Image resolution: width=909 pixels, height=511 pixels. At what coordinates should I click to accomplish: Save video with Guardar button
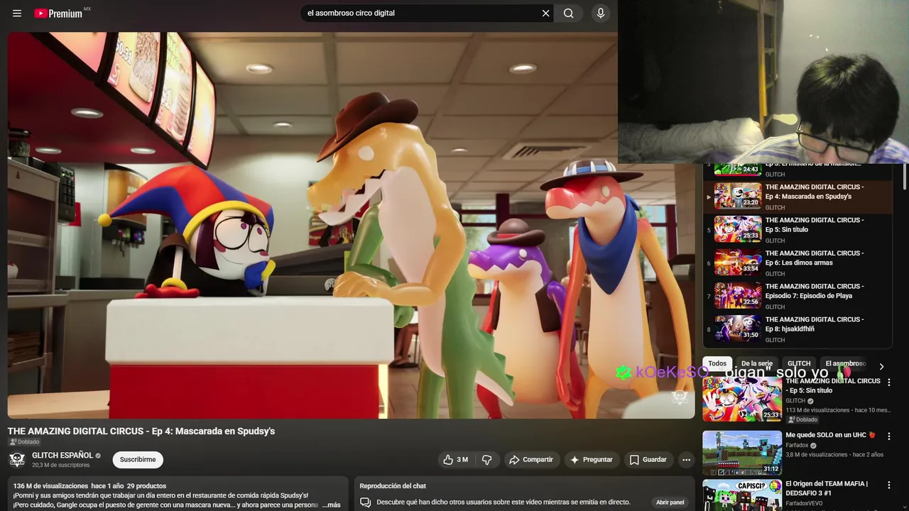click(x=648, y=460)
